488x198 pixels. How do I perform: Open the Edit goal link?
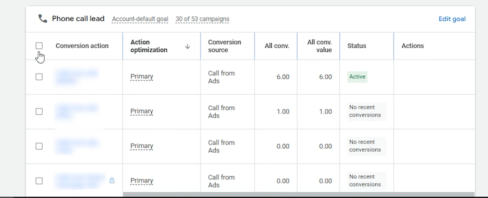452,19
